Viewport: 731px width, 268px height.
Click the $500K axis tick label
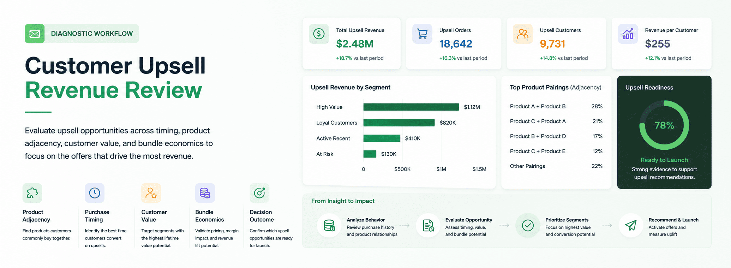tap(402, 169)
